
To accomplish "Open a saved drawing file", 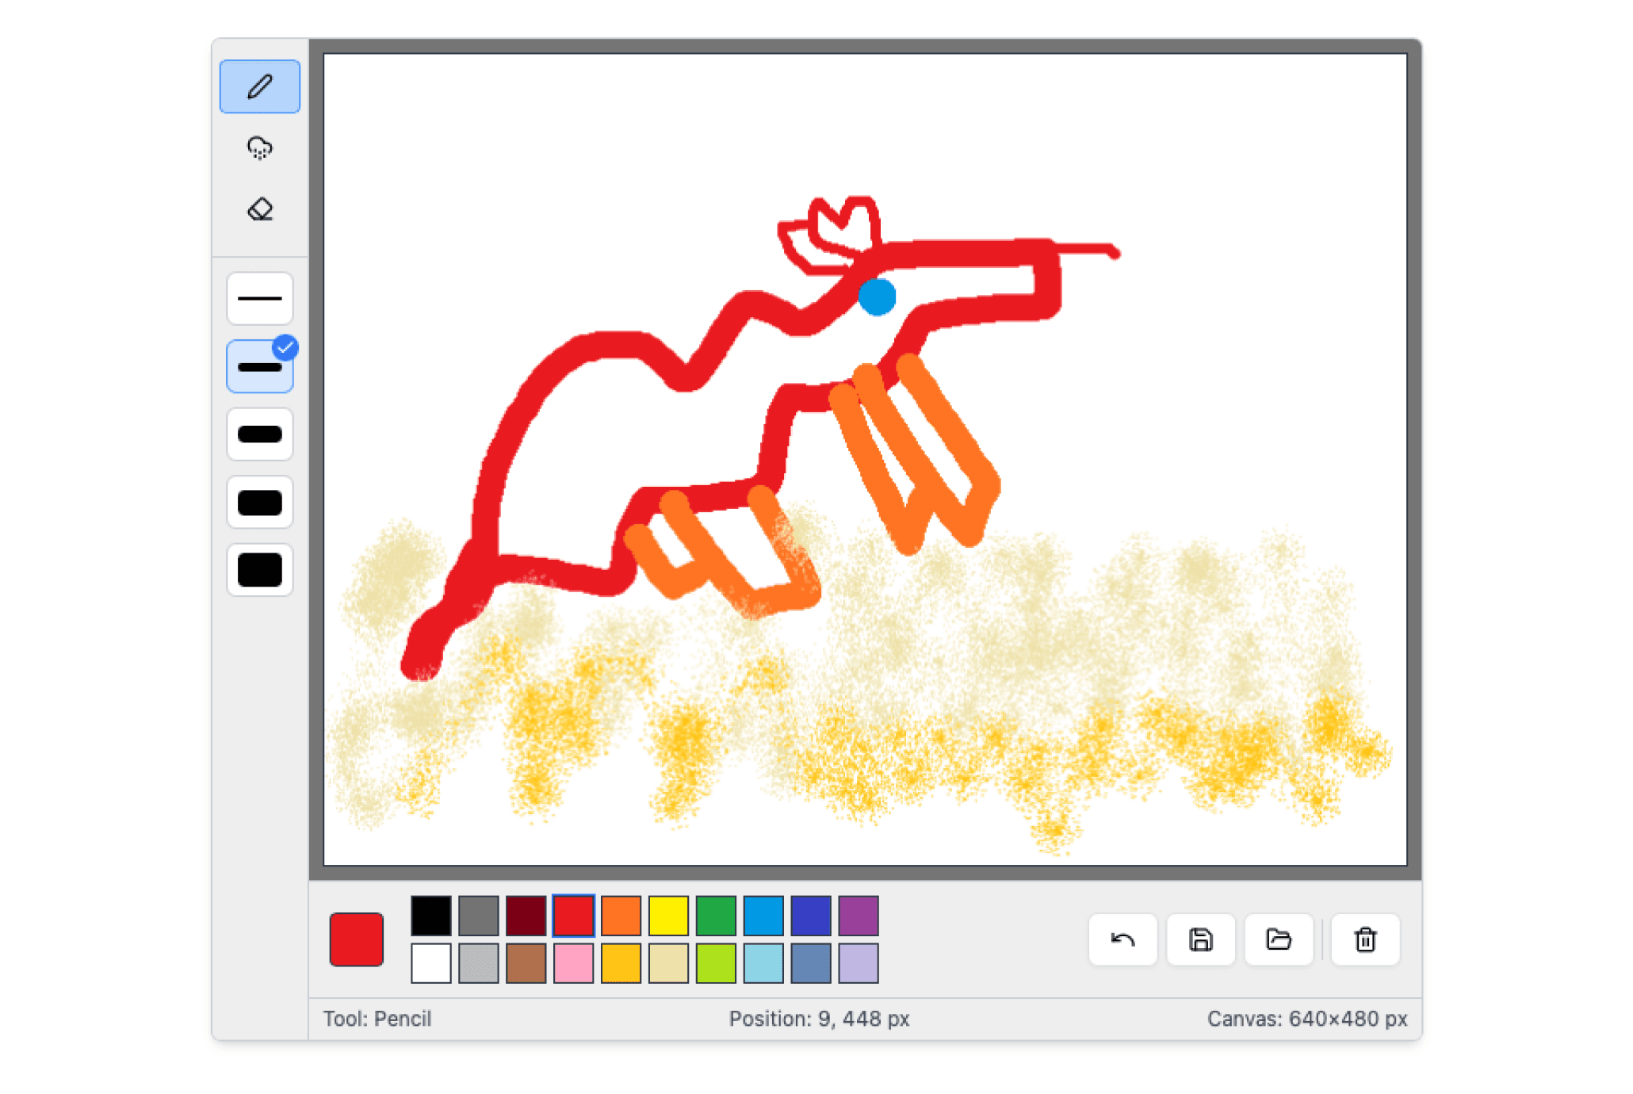I will (1278, 940).
